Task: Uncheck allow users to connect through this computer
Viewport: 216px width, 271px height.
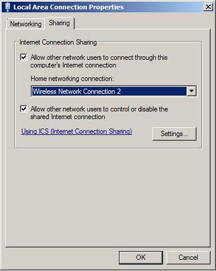Action: click(x=24, y=57)
